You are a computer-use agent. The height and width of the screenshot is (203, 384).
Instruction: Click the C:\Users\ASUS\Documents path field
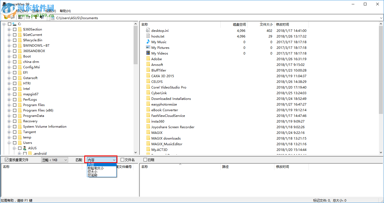pyautogui.click(x=217, y=18)
